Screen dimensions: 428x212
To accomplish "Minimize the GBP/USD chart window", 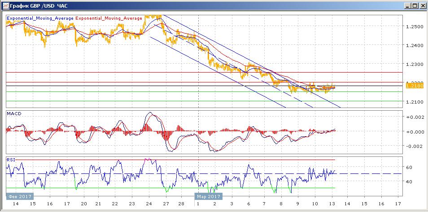I will tap(406, 6).
